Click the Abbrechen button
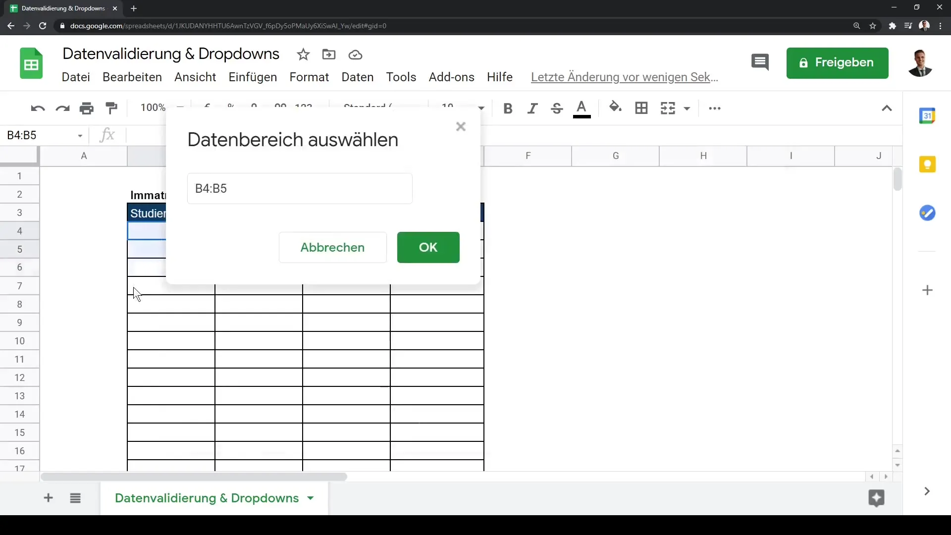Viewport: 951px width, 535px height. point(332,247)
